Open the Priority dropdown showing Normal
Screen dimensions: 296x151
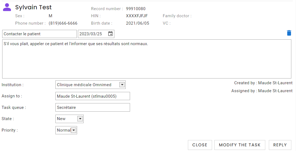click(x=66, y=130)
